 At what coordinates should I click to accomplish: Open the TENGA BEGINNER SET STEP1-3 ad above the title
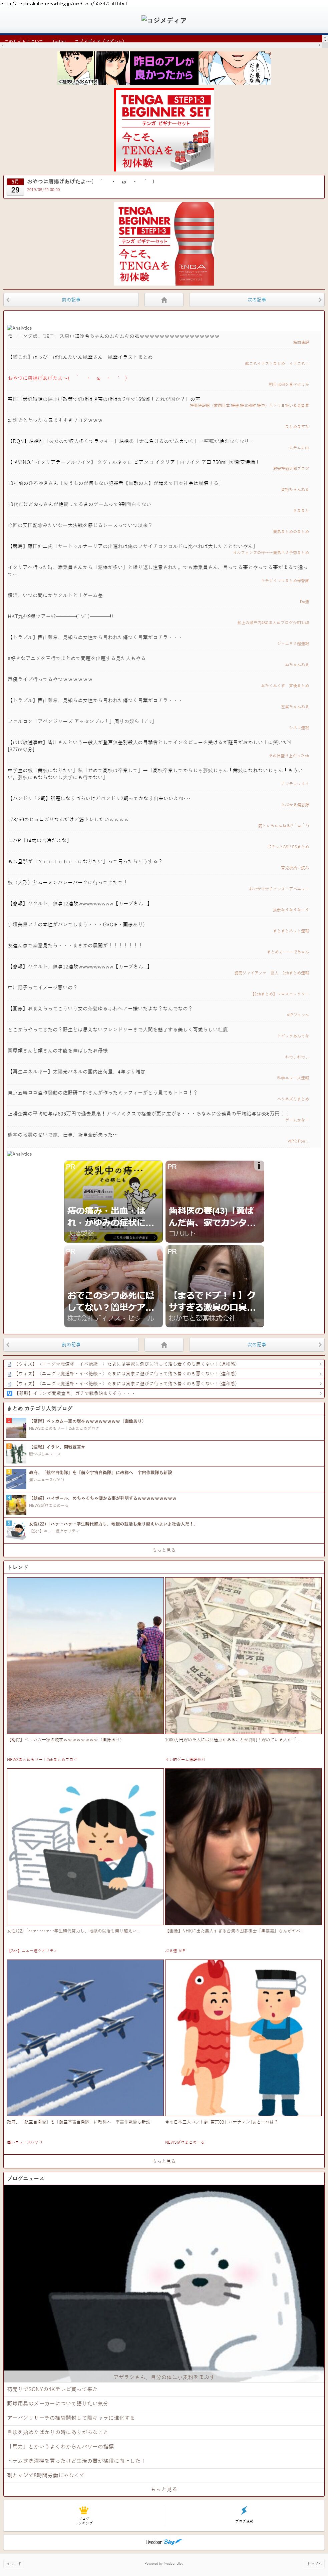click(x=164, y=130)
